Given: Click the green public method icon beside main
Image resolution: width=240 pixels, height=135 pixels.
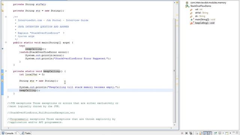Looking at the screenshot, I should (x=192, y=19).
